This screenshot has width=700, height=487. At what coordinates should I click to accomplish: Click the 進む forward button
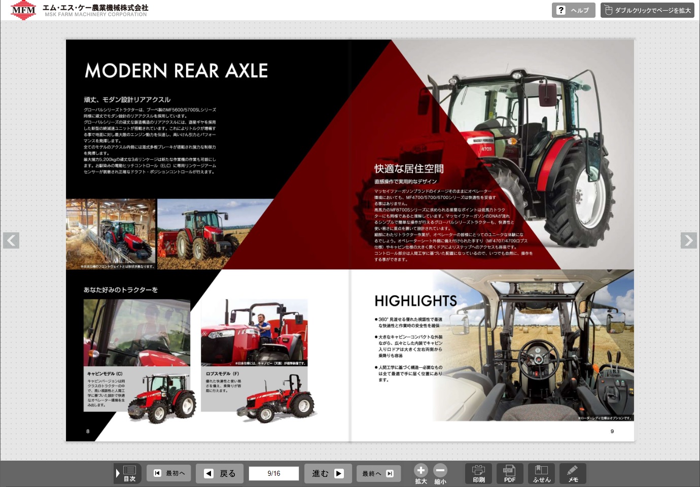[328, 473]
